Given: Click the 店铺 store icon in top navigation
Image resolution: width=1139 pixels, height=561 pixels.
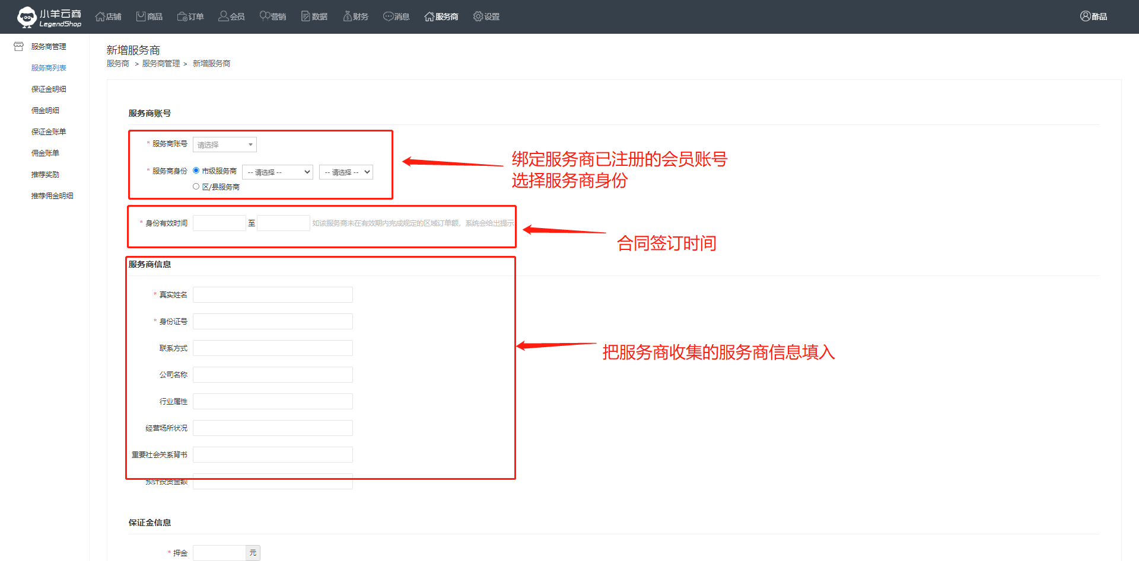Looking at the screenshot, I should (100, 17).
